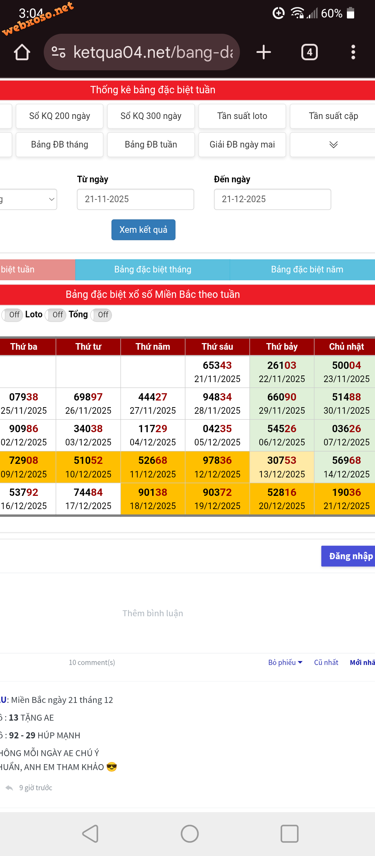
Task: Toggle the Off switch left of Loto
Action: (13, 315)
